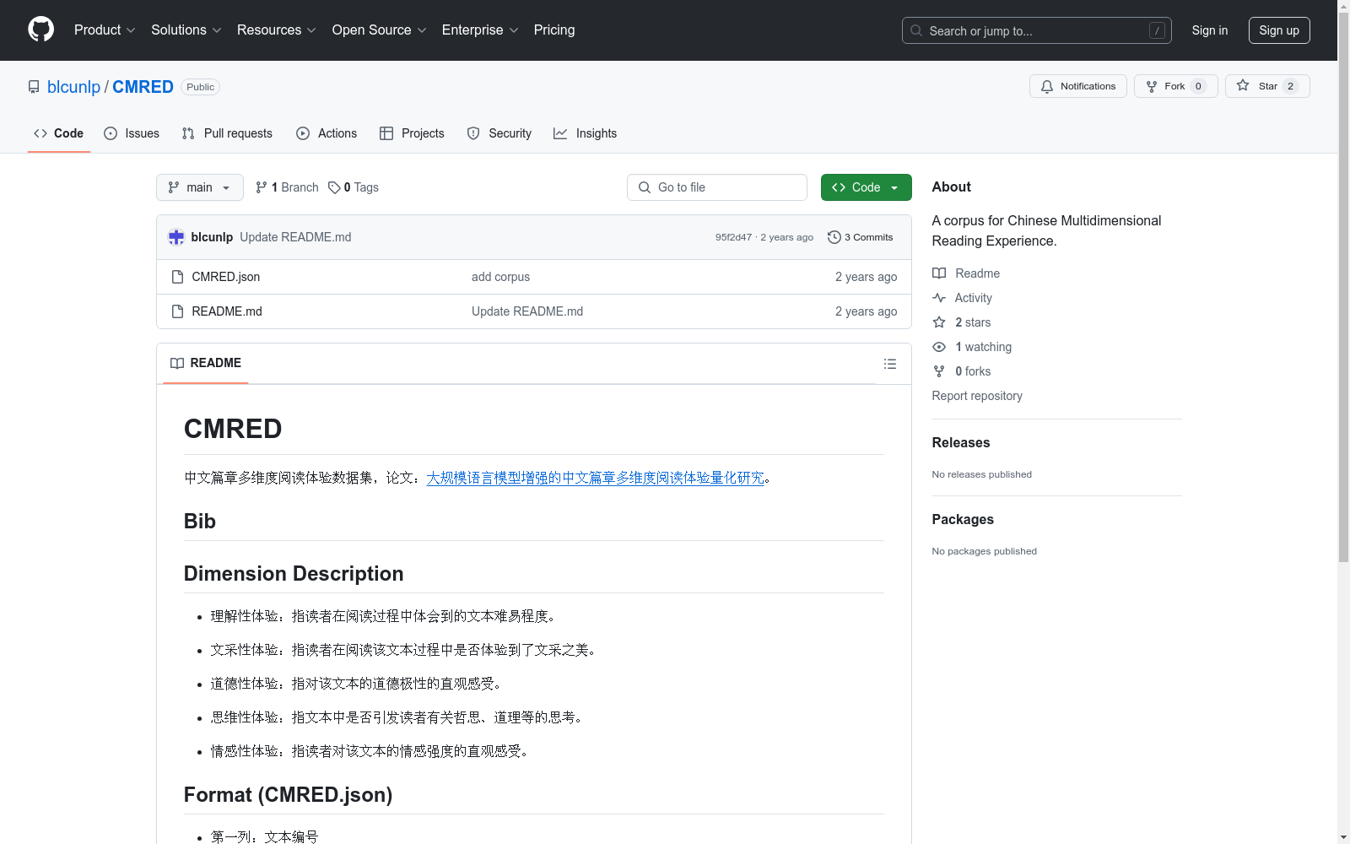This screenshot has height=844, width=1350.
Task: Click the Issues circle icon
Action: click(x=111, y=133)
